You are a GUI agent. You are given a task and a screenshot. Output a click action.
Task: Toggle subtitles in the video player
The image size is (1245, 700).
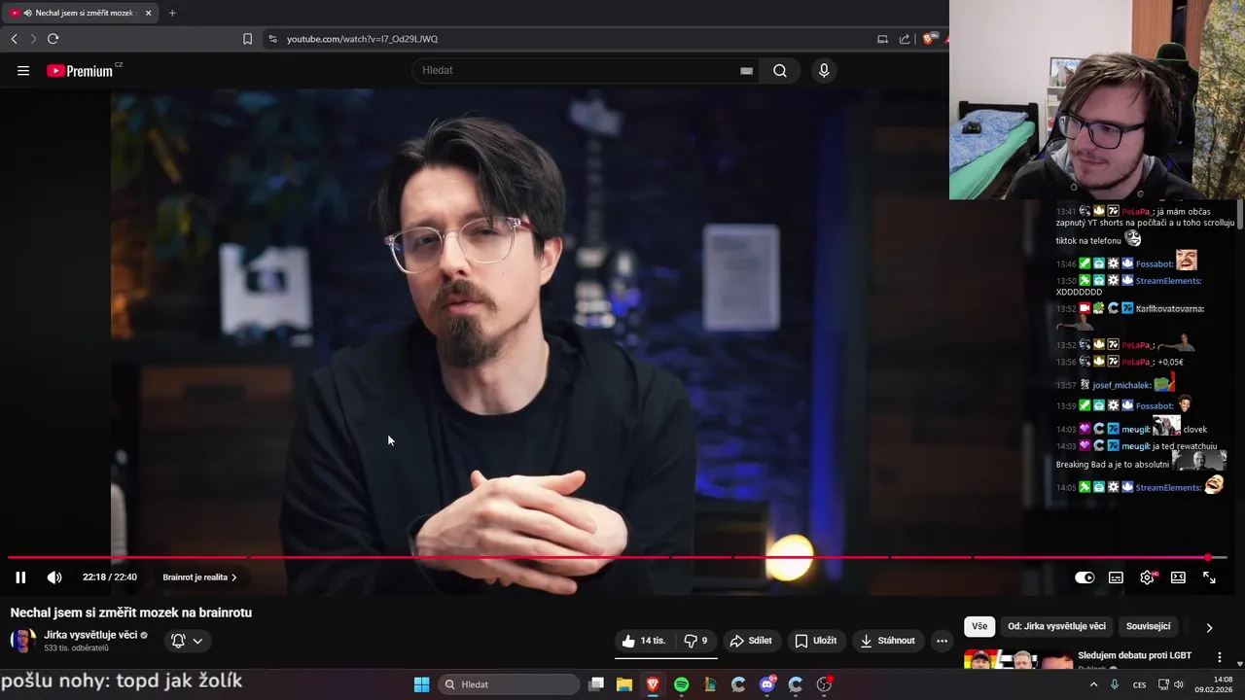pos(1116,577)
